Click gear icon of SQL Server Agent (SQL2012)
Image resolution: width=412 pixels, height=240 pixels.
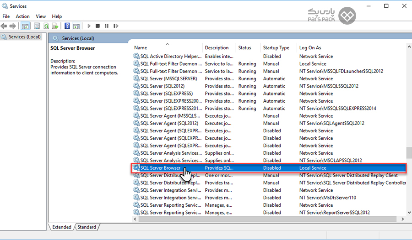coord(136,123)
